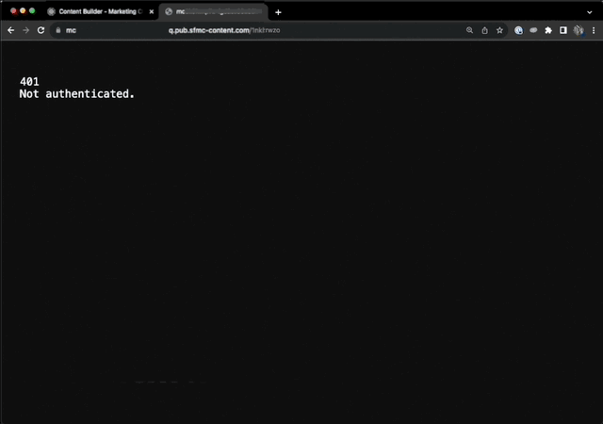Go back to the previous page
Image resolution: width=603 pixels, height=424 pixels.
click(x=10, y=30)
